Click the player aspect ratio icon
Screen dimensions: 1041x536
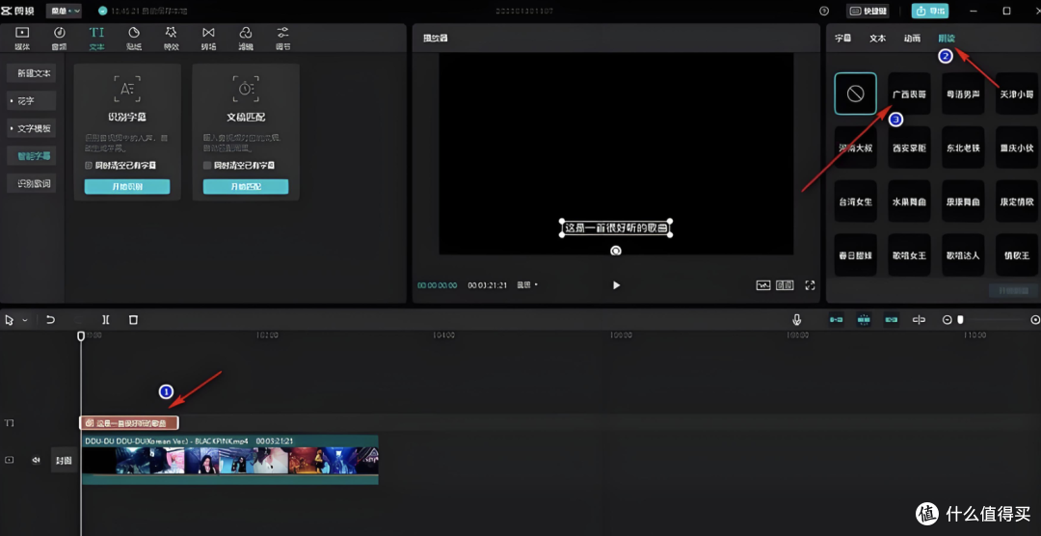(785, 285)
